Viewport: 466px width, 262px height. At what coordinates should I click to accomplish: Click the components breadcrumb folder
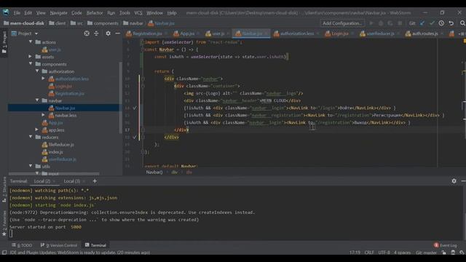103,23
